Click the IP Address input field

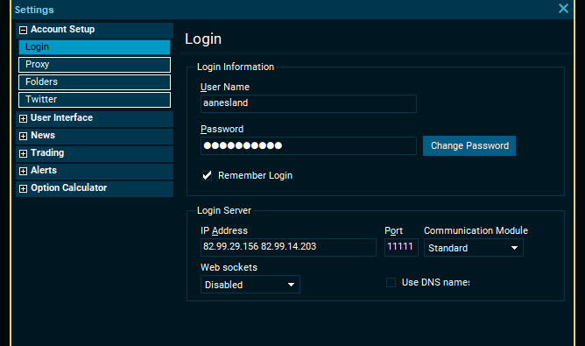[288, 247]
